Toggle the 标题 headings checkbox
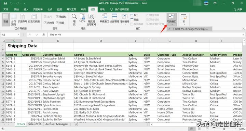 tap(60, 23)
